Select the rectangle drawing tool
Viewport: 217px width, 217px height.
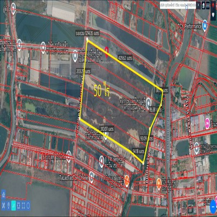point(23,206)
